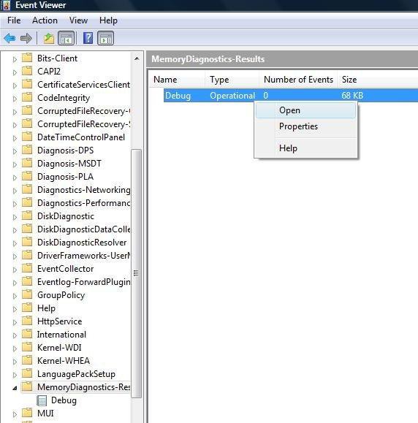This screenshot has width=418, height=423.
Task: Select the Eventlog-ForwardPlugin tree item
Action: pos(83,282)
